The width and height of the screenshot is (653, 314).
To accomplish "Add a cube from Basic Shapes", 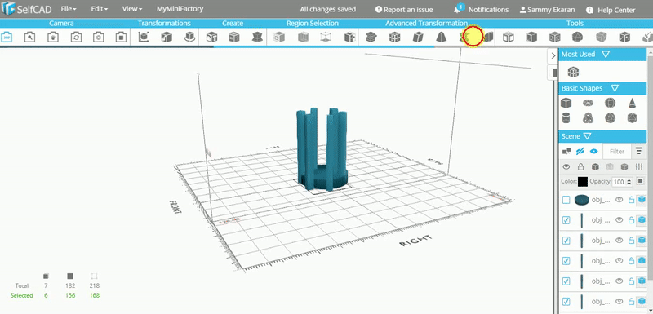I will pyautogui.click(x=566, y=102).
